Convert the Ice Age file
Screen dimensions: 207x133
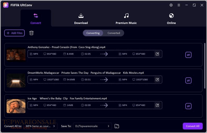(x=188, y=106)
